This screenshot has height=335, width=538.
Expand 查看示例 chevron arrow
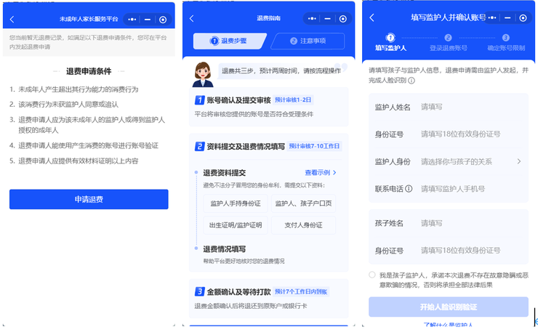point(334,172)
